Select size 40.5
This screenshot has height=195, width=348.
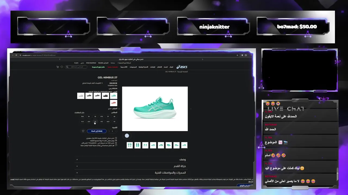pos(108,122)
